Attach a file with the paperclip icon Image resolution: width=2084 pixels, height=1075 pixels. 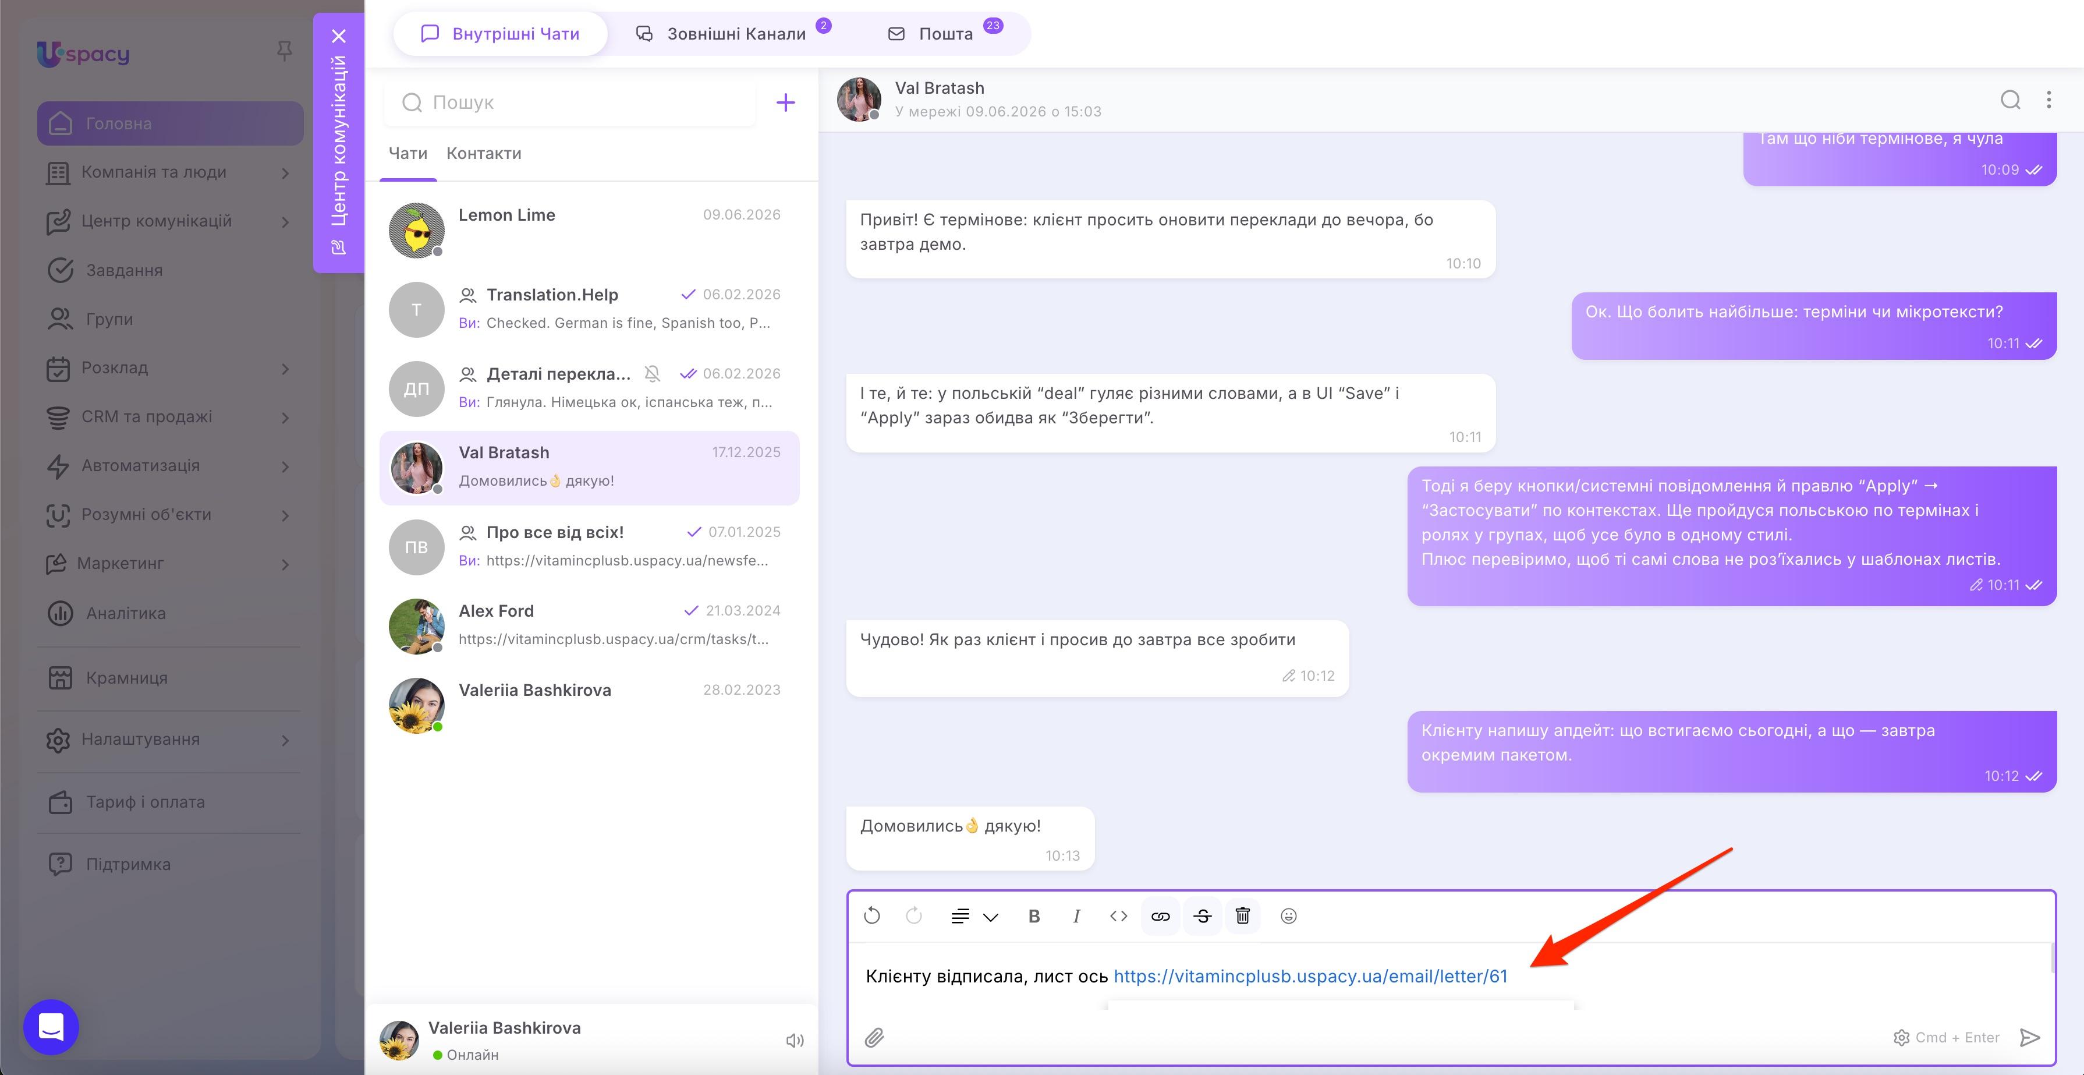point(874,1038)
